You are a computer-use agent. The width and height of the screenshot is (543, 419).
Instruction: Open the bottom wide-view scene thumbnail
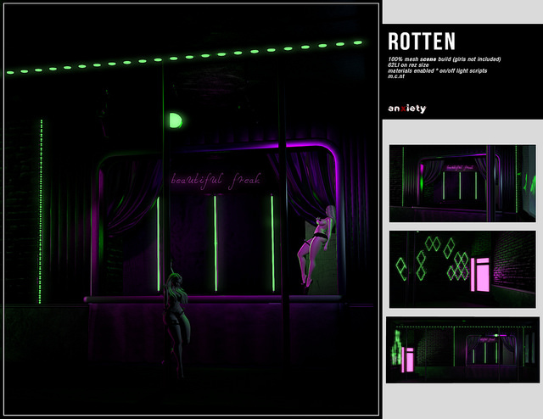(x=462, y=349)
